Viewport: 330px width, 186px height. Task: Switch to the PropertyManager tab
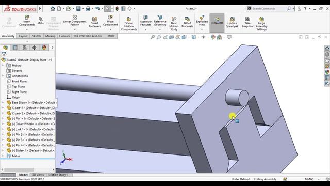tap(15, 48)
